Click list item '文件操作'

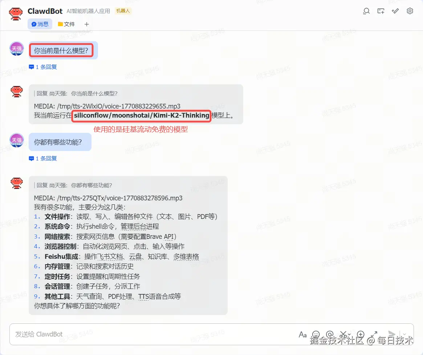pos(57,217)
